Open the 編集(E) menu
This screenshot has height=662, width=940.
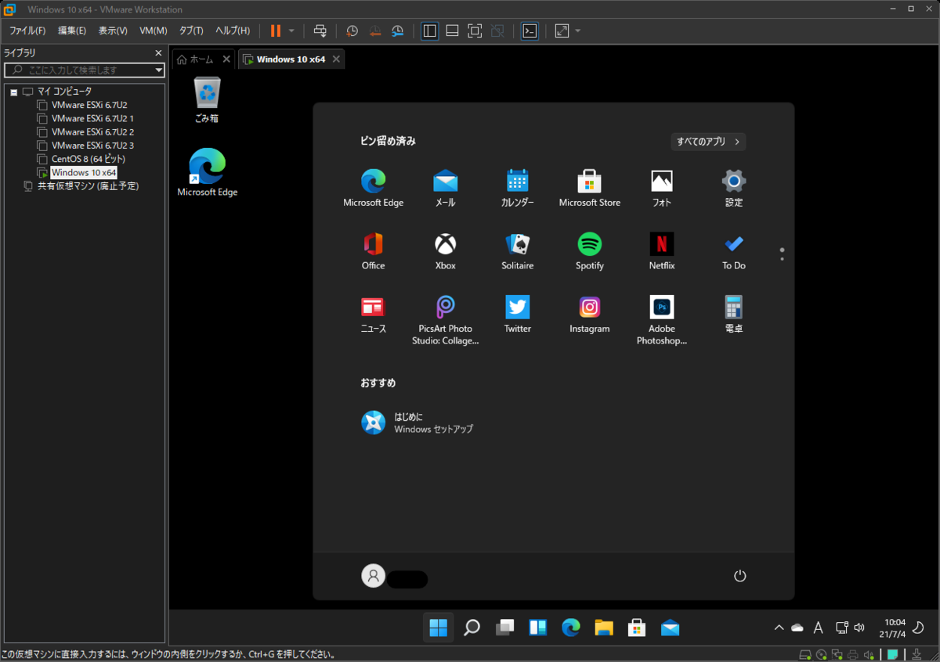pyautogui.click(x=72, y=31)
